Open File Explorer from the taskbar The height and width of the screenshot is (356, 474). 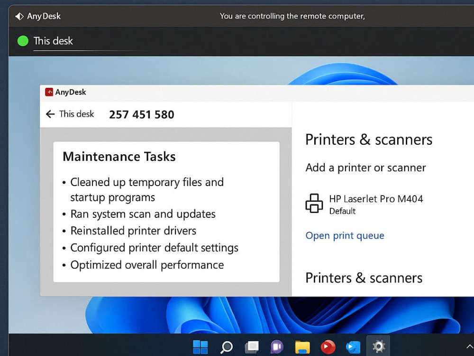pyautogui.click(x=302, y=347)
